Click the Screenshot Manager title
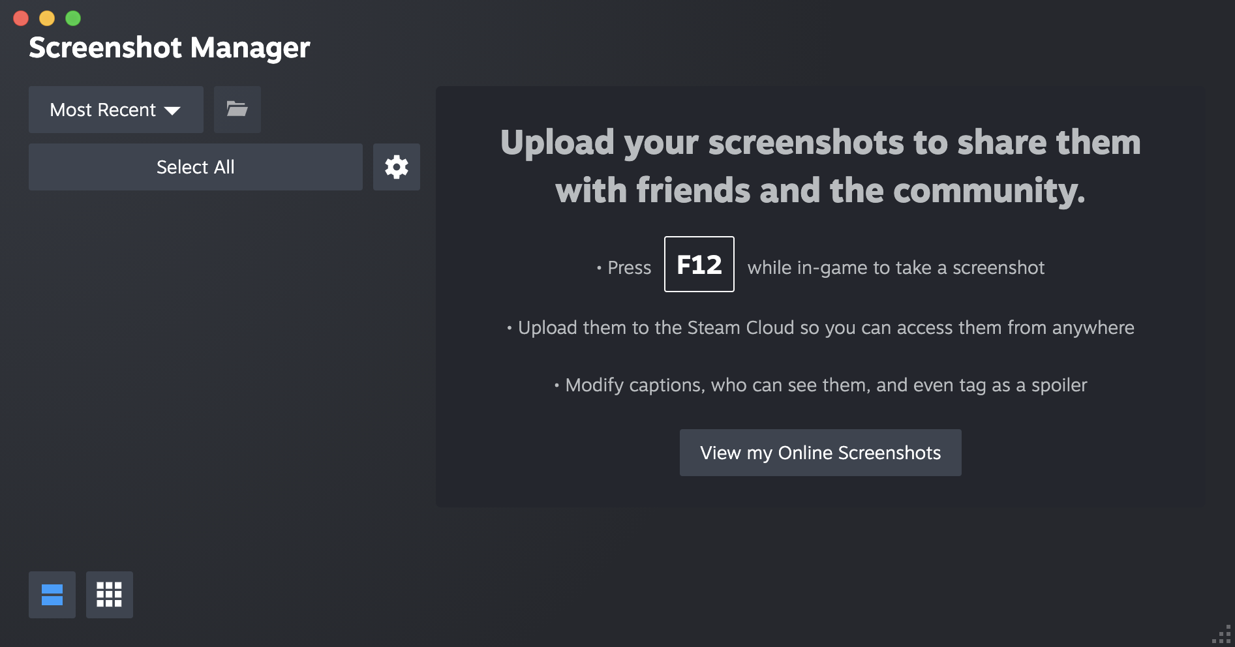The width and height of the screenshot is (1235, 647). pos(170,48)
